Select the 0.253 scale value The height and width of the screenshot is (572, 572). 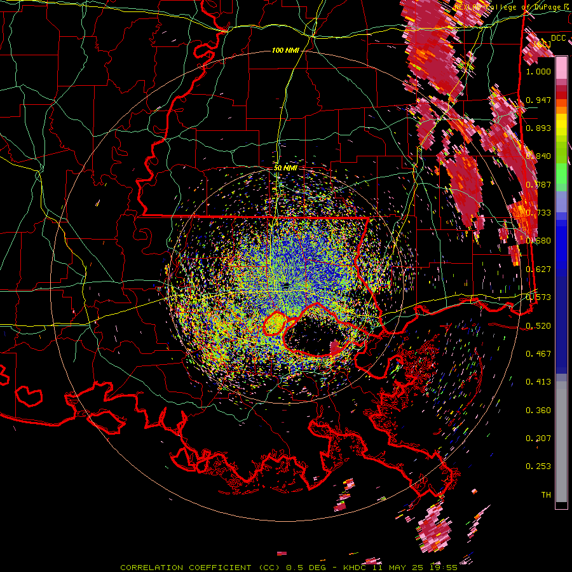point(538,466)
